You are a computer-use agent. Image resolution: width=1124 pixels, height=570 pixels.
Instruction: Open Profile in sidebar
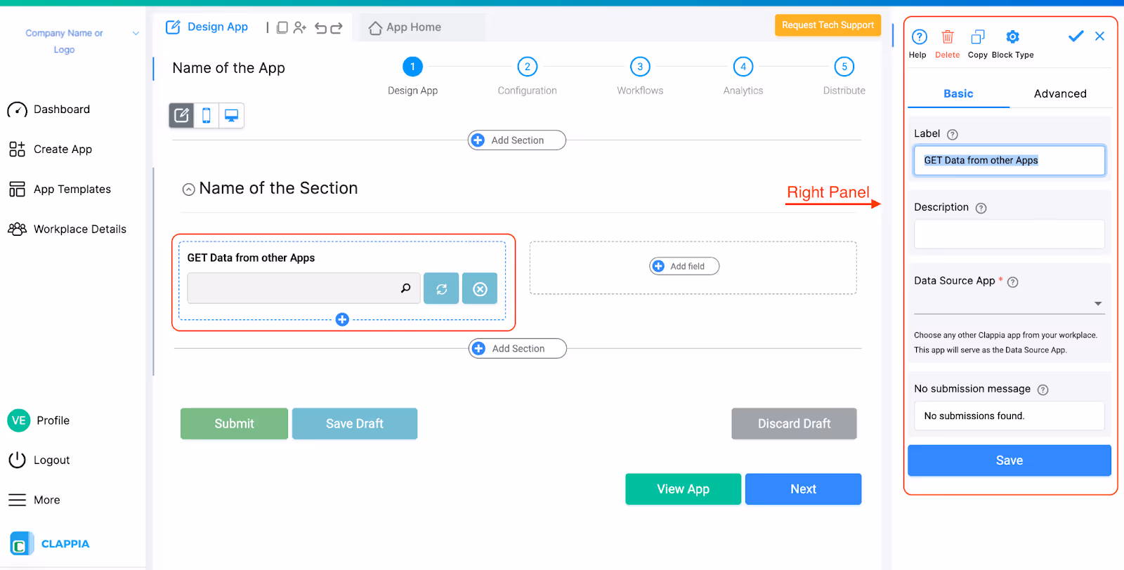click(39, 420)
